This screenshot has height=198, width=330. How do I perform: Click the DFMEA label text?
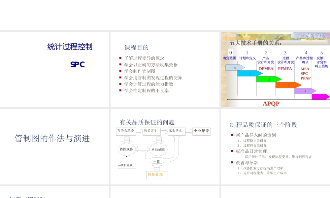point(266,68)
